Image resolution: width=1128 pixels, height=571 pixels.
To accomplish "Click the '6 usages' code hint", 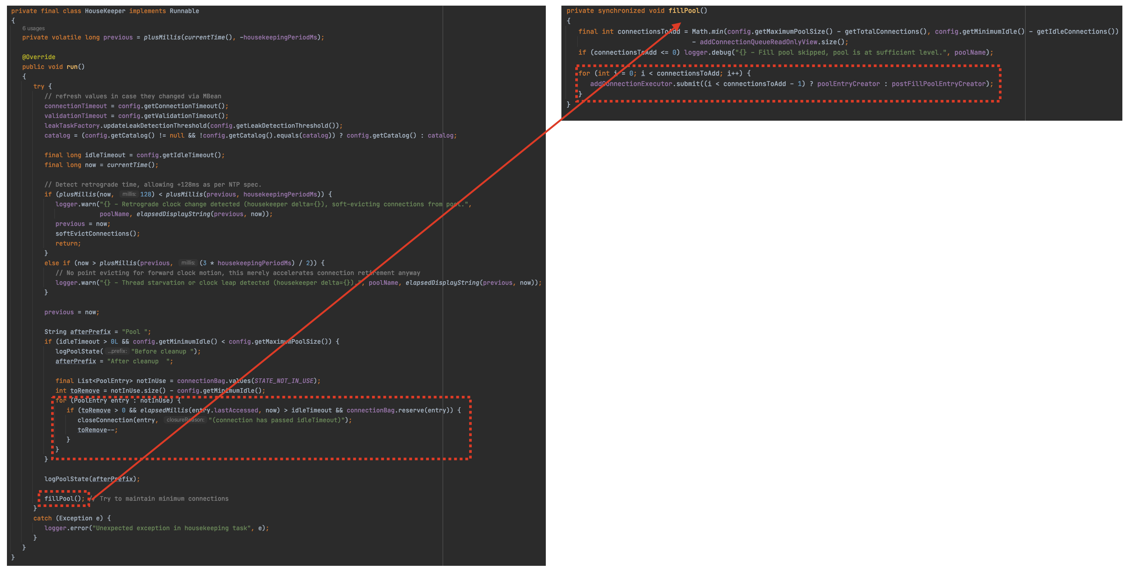I will pos(33,29).
